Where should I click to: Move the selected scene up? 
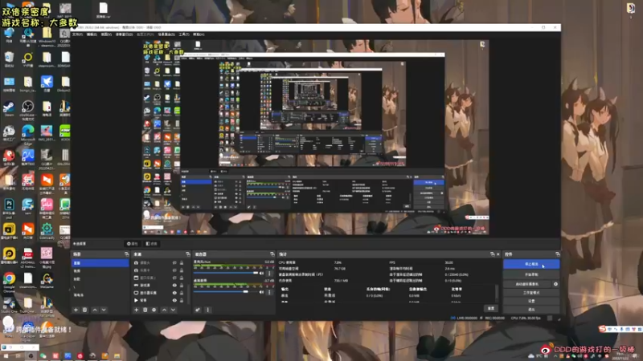click(95, 310)
